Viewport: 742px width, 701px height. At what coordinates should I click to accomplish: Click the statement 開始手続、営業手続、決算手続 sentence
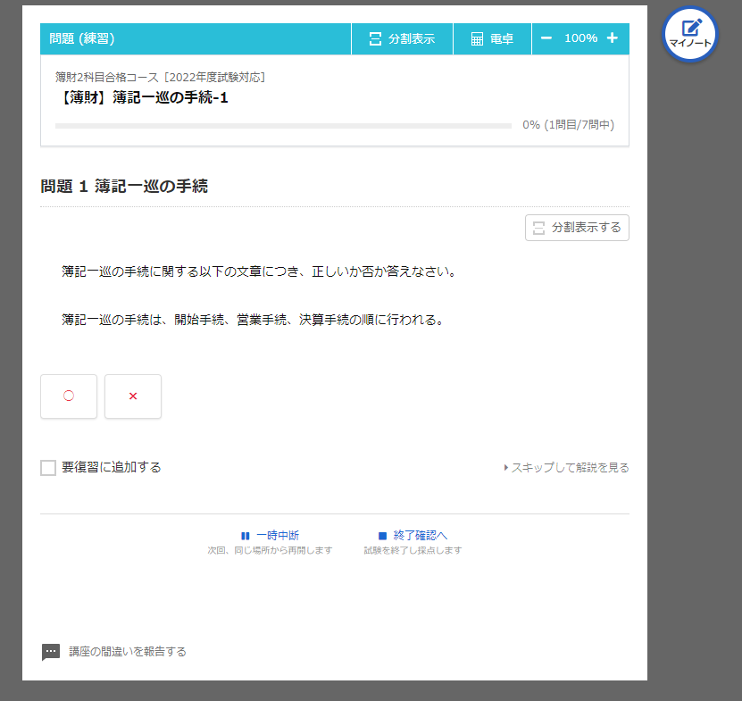(254, 320)
